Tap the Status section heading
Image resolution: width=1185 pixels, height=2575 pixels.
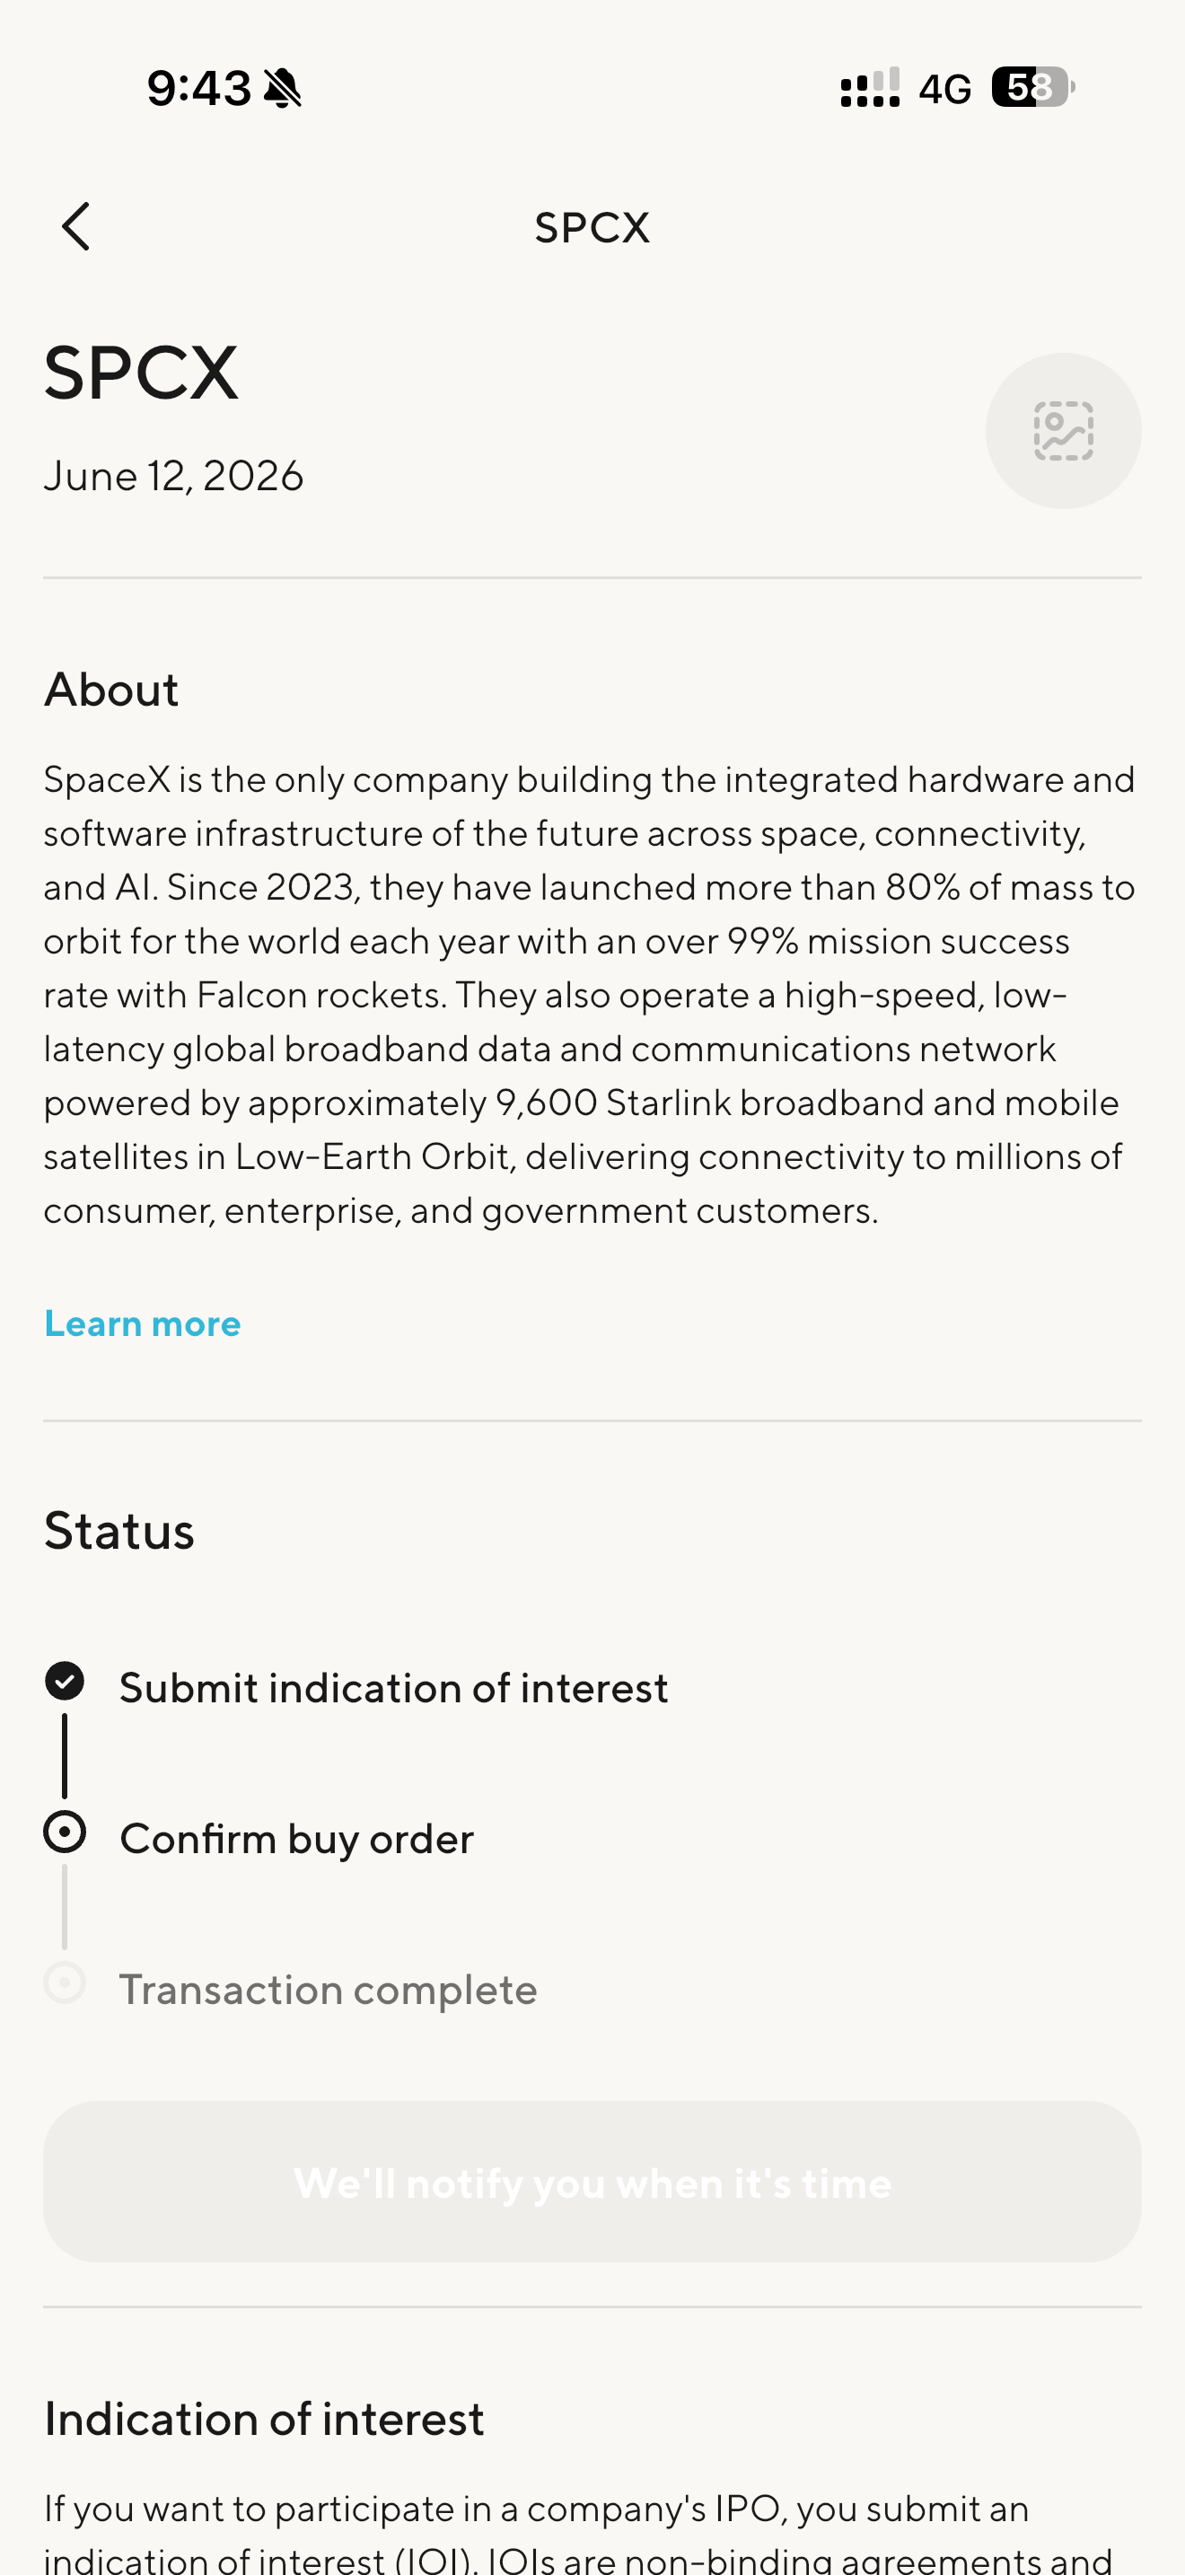(x=118, y=1531)
